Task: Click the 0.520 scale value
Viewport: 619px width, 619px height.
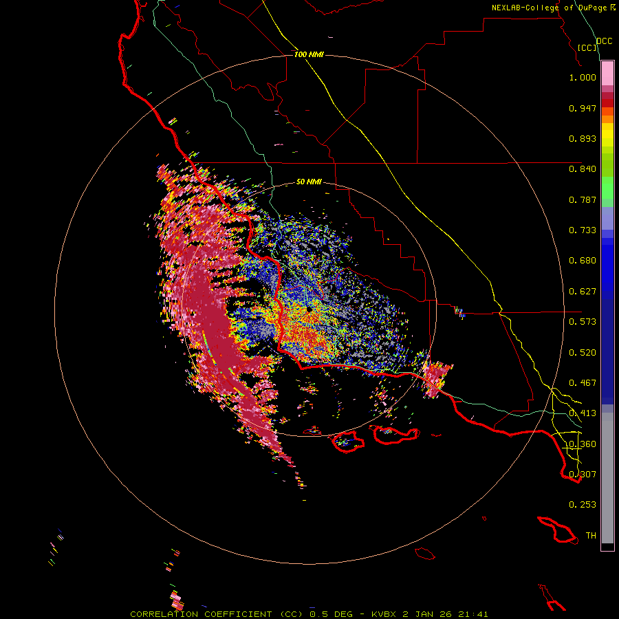Action: (x=583, y=353)
